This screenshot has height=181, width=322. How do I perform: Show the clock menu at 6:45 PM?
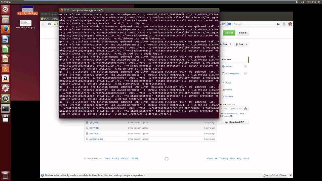311,2
